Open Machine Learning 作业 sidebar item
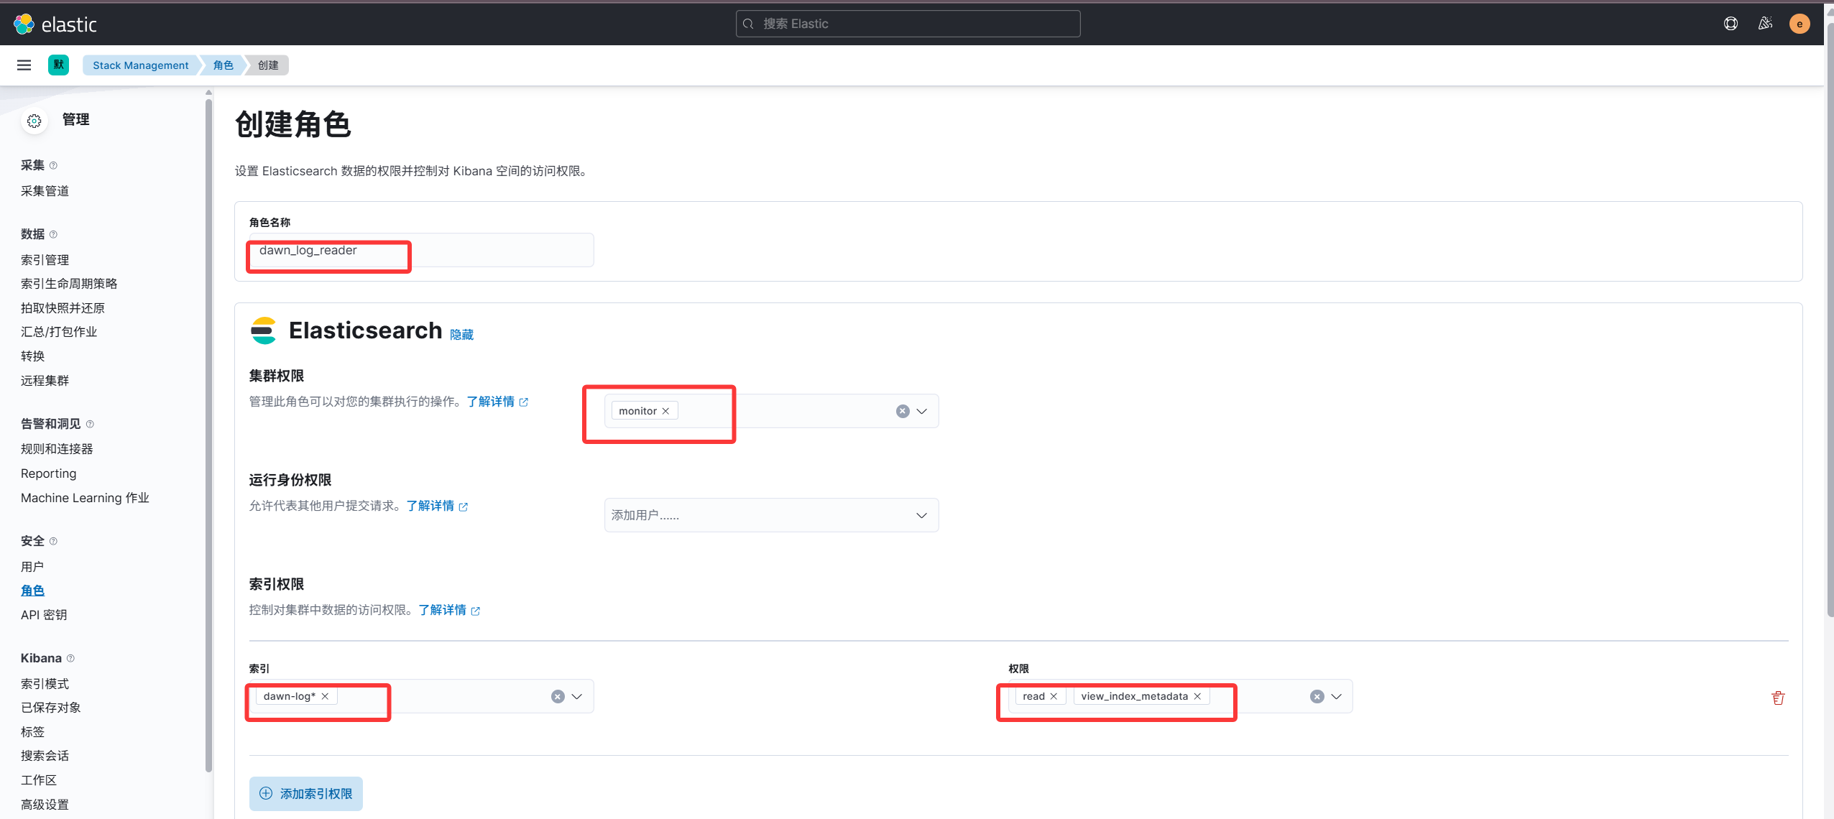This screenshot has width=1834, height=819. (x=85, y=498)
